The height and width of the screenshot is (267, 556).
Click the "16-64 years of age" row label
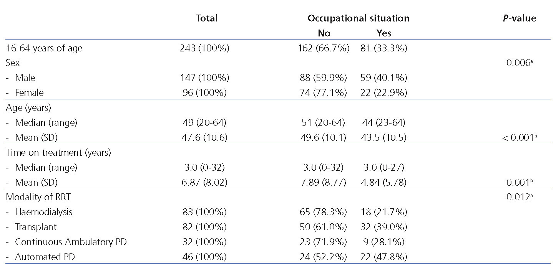tap(44, 48)
